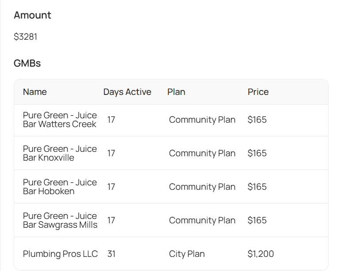
Task: Click the Price column header
Action: click(x=258, y=92)
